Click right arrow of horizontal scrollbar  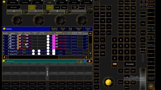(x=86, y=57)
